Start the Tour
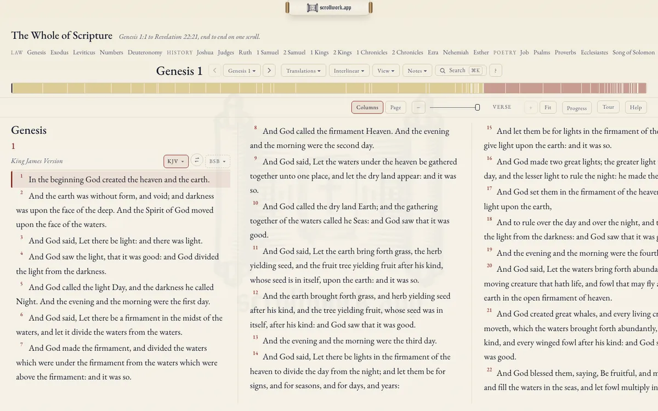Image resolution: width=658 pixels, height=411 pixels. pos(608,107)
